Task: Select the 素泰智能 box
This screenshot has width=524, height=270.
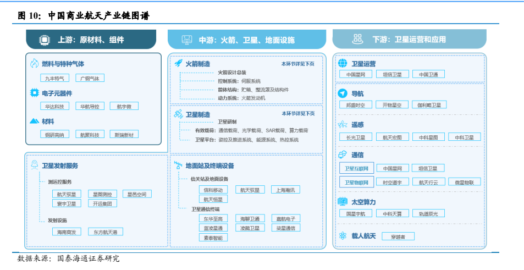Action: (x=213, y=238)
